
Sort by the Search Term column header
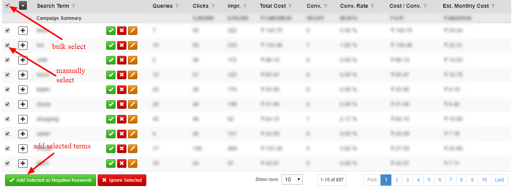53,6
